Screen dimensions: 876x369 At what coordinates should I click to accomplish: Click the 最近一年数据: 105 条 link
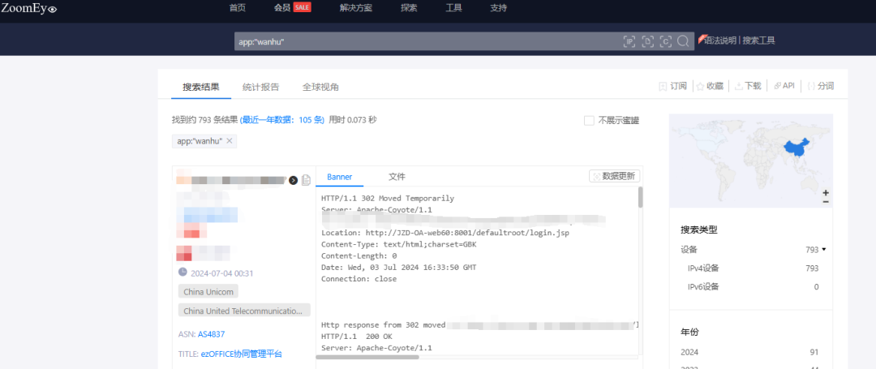click(x=282, y=120)
